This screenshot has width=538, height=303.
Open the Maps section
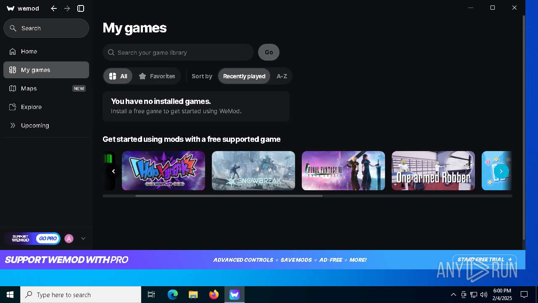[x=46, y=88]
